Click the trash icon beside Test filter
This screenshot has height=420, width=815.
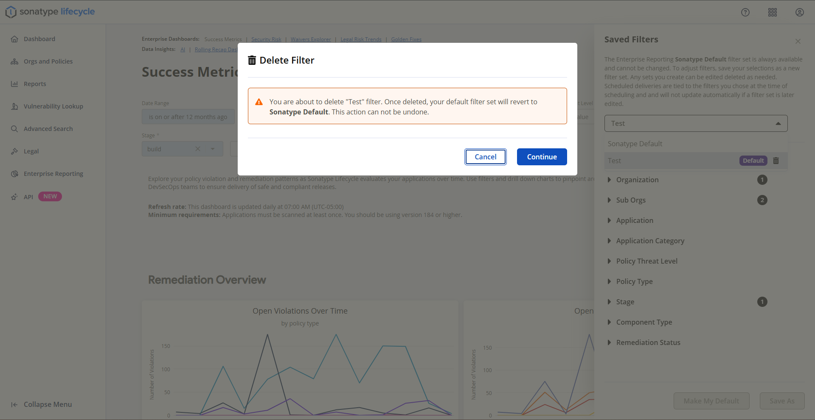tap(776, 161)
